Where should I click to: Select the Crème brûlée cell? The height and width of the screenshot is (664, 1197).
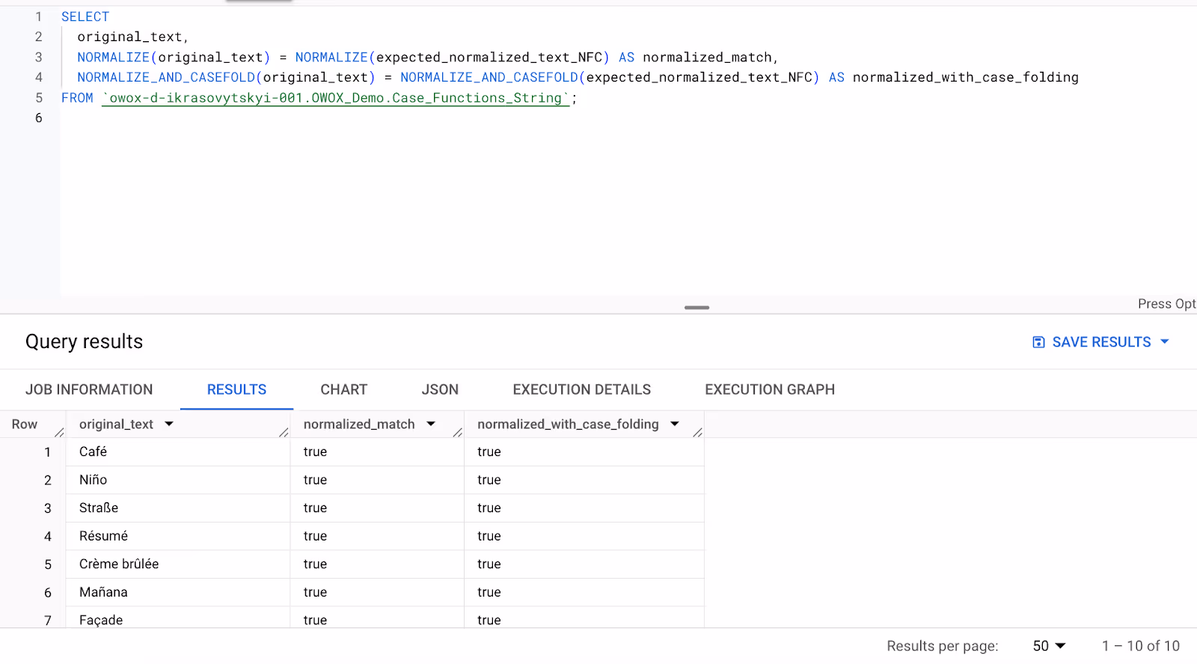pos(178,564)
